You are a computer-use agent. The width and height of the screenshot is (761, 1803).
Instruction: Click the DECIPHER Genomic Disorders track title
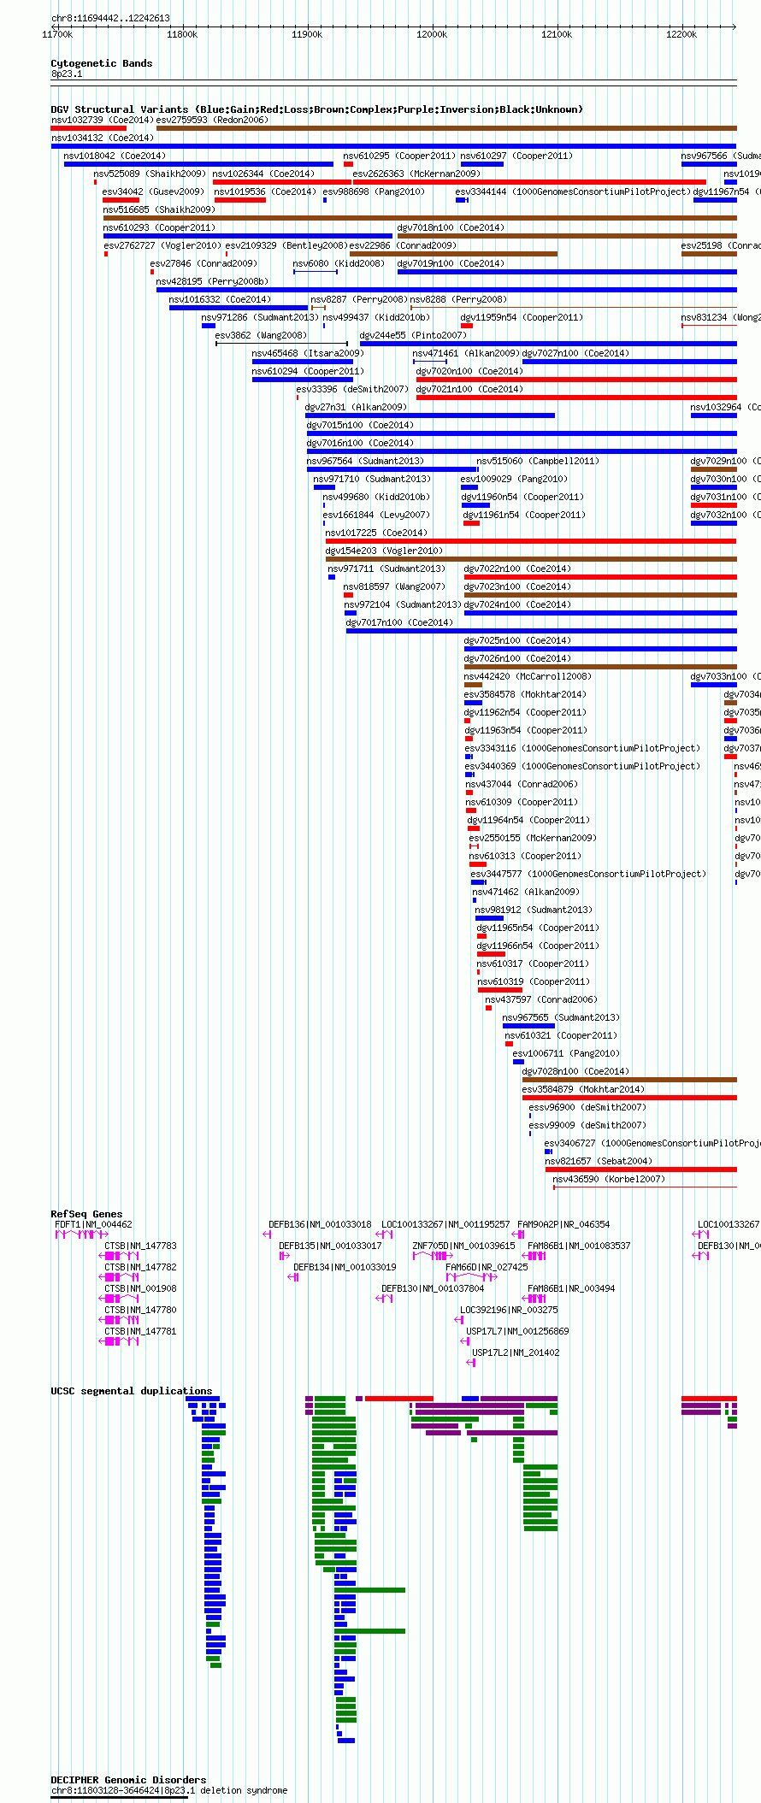[128, 1780]
